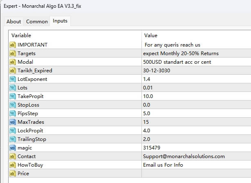Click the double-type icon beside TrailingStop
The image size is (251, 183).
13,139
